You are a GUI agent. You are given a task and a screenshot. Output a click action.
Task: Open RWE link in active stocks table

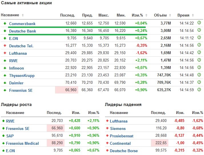pos(13,61)
